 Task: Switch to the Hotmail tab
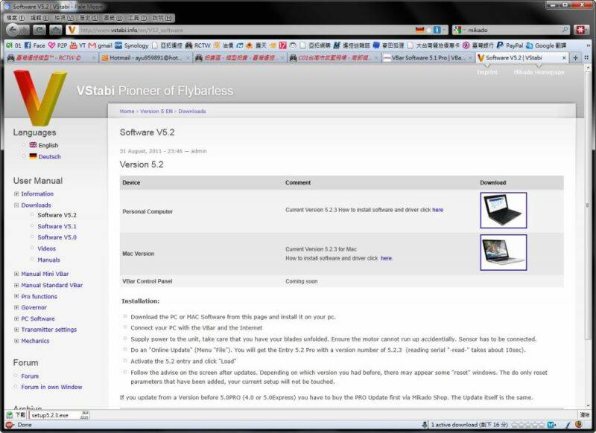(x=145, y=58)
